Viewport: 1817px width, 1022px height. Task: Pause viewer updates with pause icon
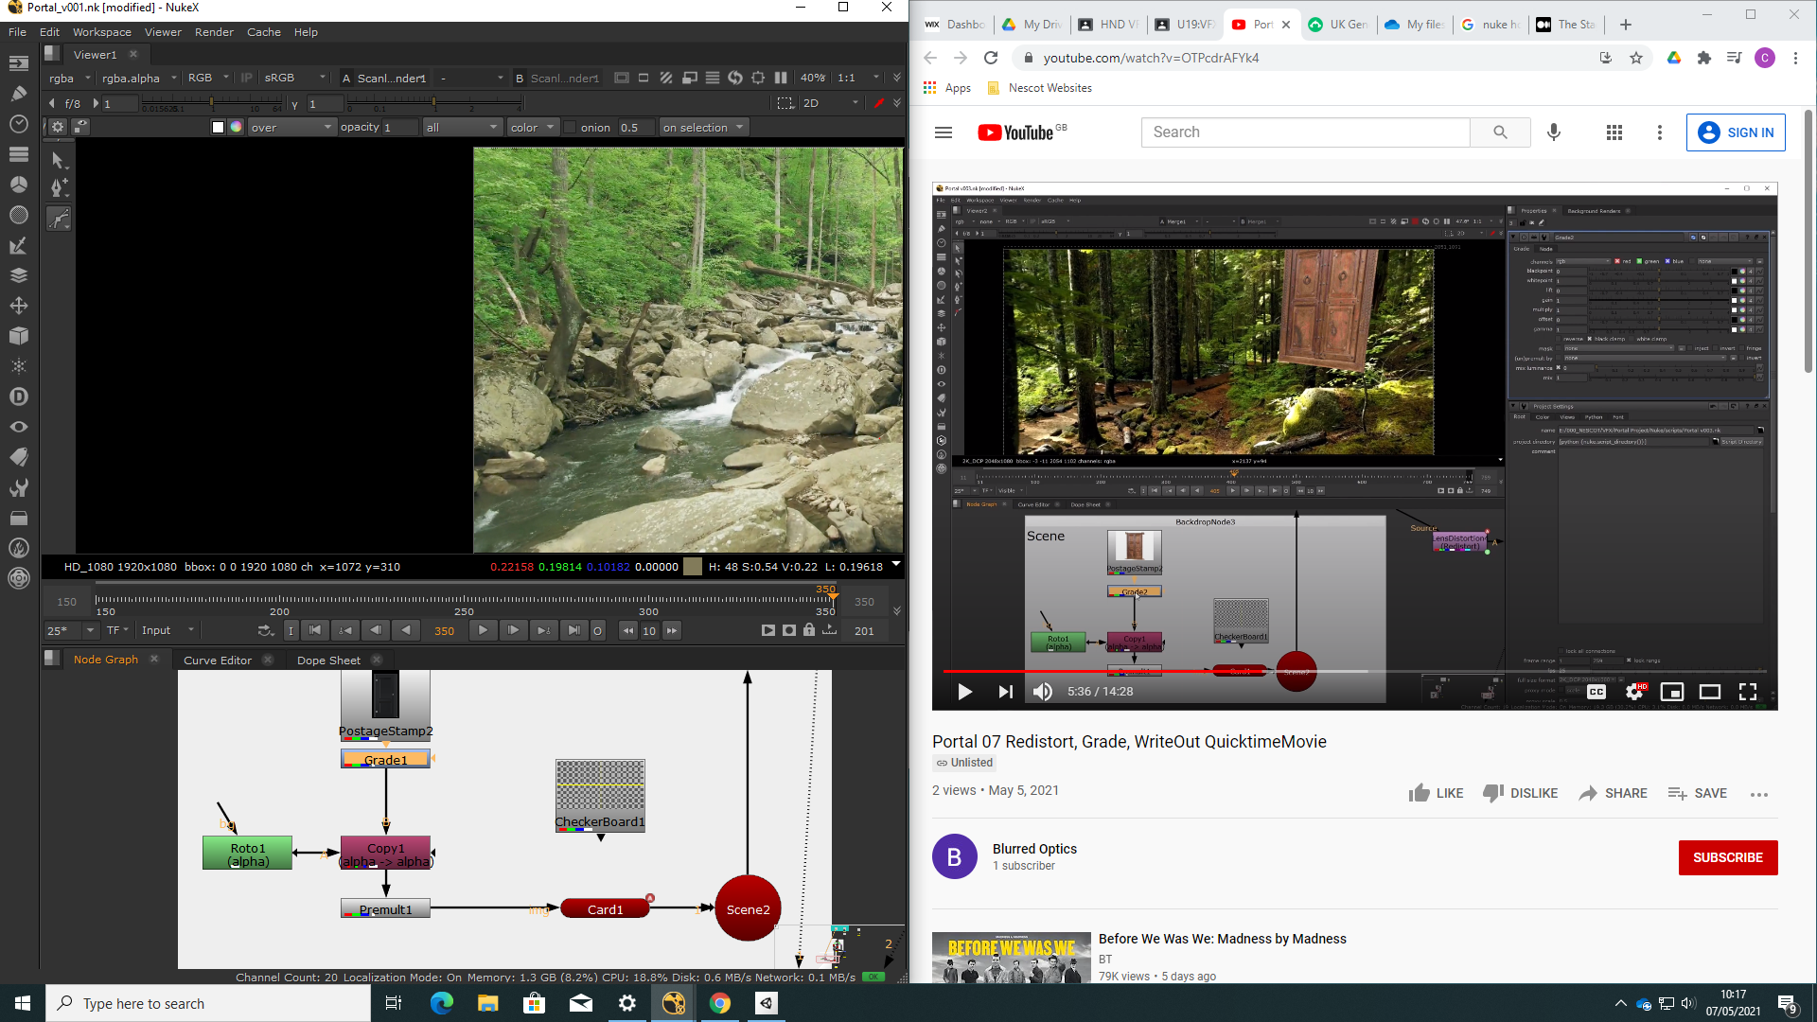(x=781, y=78)
